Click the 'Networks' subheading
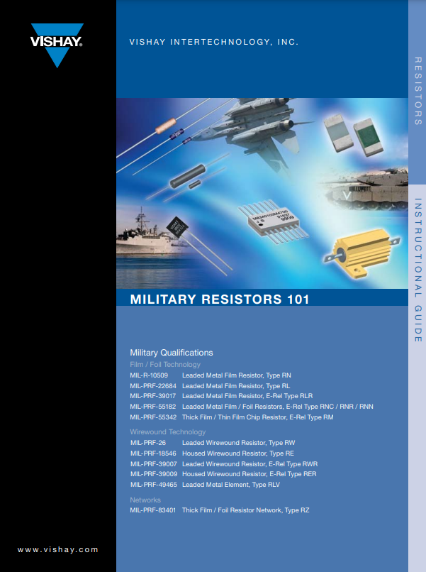The height and width of the screenshot is (572, 426). coord(145,500)
